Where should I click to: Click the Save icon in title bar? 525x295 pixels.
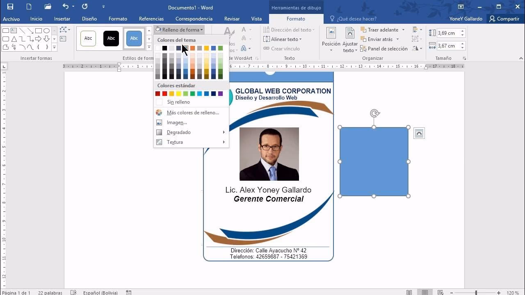(x=10, y=7)
